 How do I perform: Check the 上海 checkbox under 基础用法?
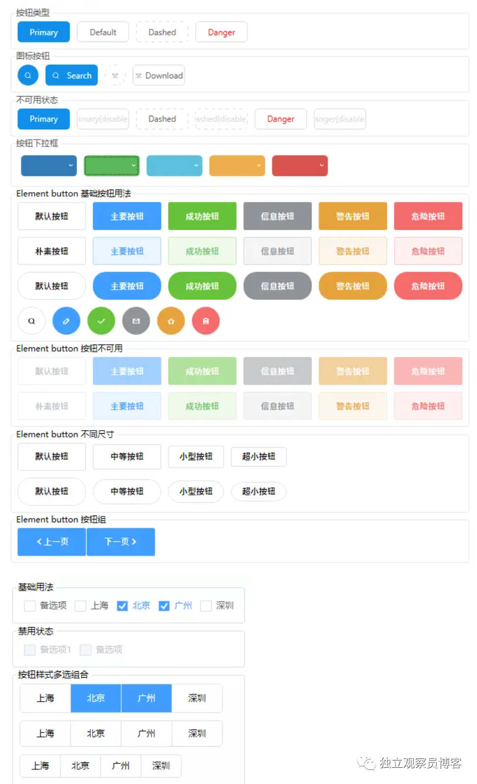pyautogui.click(x=80, y=606)
